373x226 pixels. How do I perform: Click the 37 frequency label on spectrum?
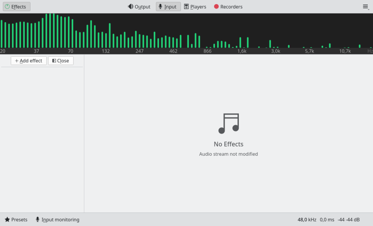[x=36, y=51]
